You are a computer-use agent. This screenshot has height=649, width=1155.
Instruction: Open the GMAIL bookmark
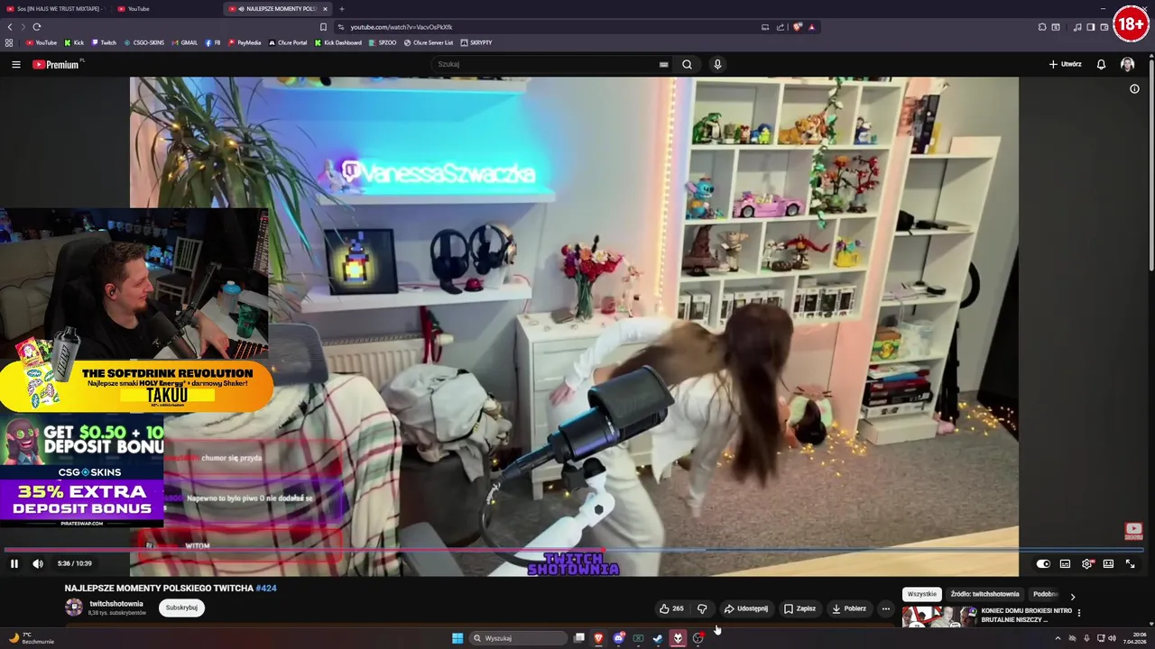[x=184, y=42]
